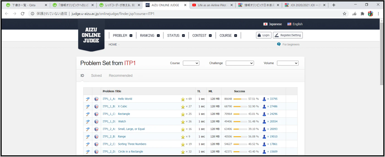The height and width of the screenshot is (157, 385).
Task: Click the Aizu Online Judge logo
Action: point(91,35)
